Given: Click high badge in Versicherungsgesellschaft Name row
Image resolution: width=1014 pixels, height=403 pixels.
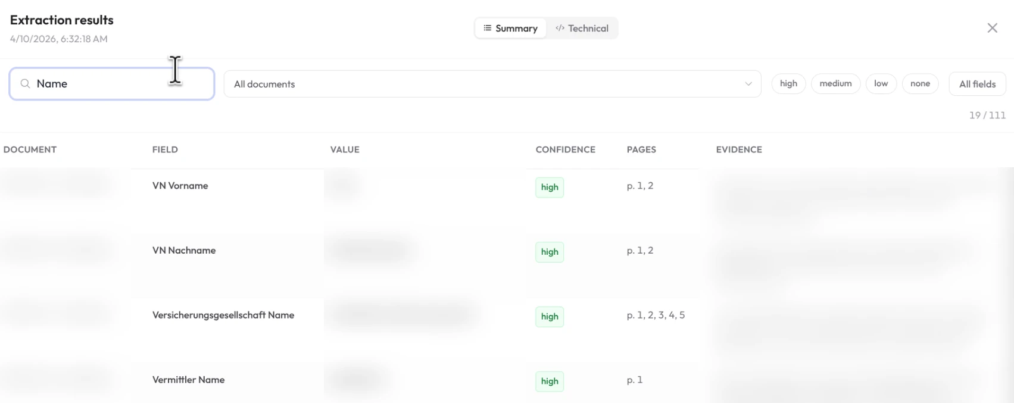Looking at the screenshot, I should (x=550, y=317).
